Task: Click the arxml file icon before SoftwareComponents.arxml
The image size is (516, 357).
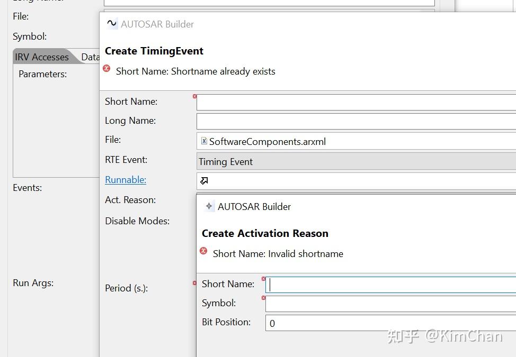Action: click(204, 141)
